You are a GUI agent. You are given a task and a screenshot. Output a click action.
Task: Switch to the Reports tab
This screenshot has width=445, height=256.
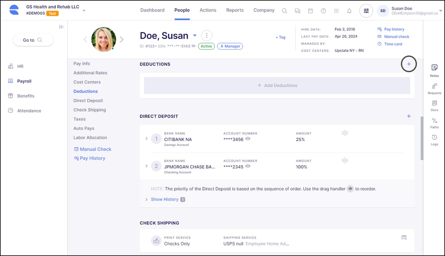[235, 10]
